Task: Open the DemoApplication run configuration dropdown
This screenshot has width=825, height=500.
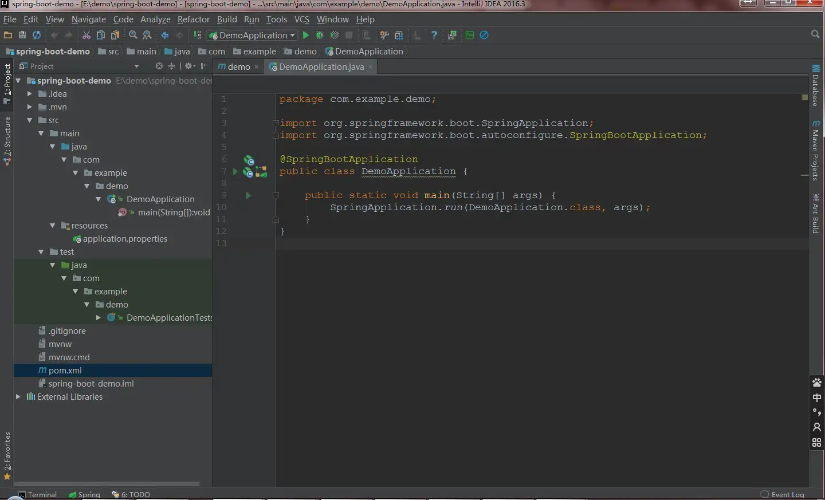Action: coord(253,36)
